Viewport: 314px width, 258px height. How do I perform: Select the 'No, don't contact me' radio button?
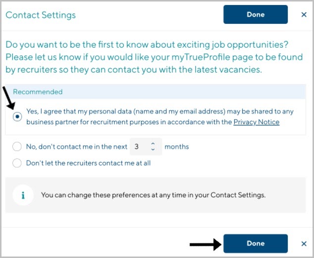tap(17, 147)
